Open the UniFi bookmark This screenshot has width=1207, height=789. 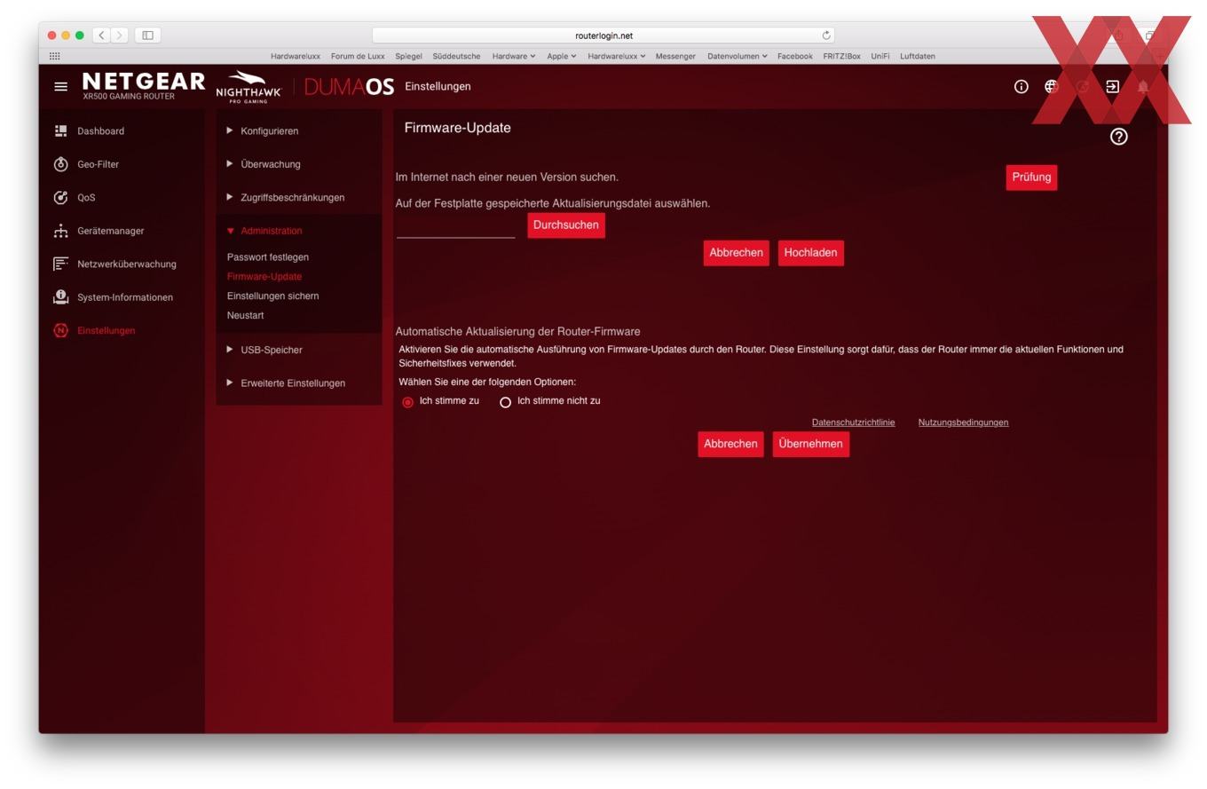tap(880, 56)
